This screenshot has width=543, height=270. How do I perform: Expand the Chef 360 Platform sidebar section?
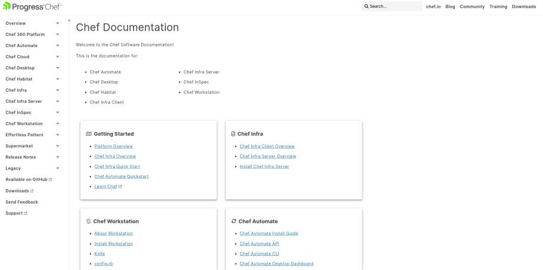pyautogui.click(x=58, y=35)
